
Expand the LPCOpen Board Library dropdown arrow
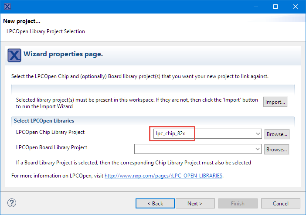(258, 149)
